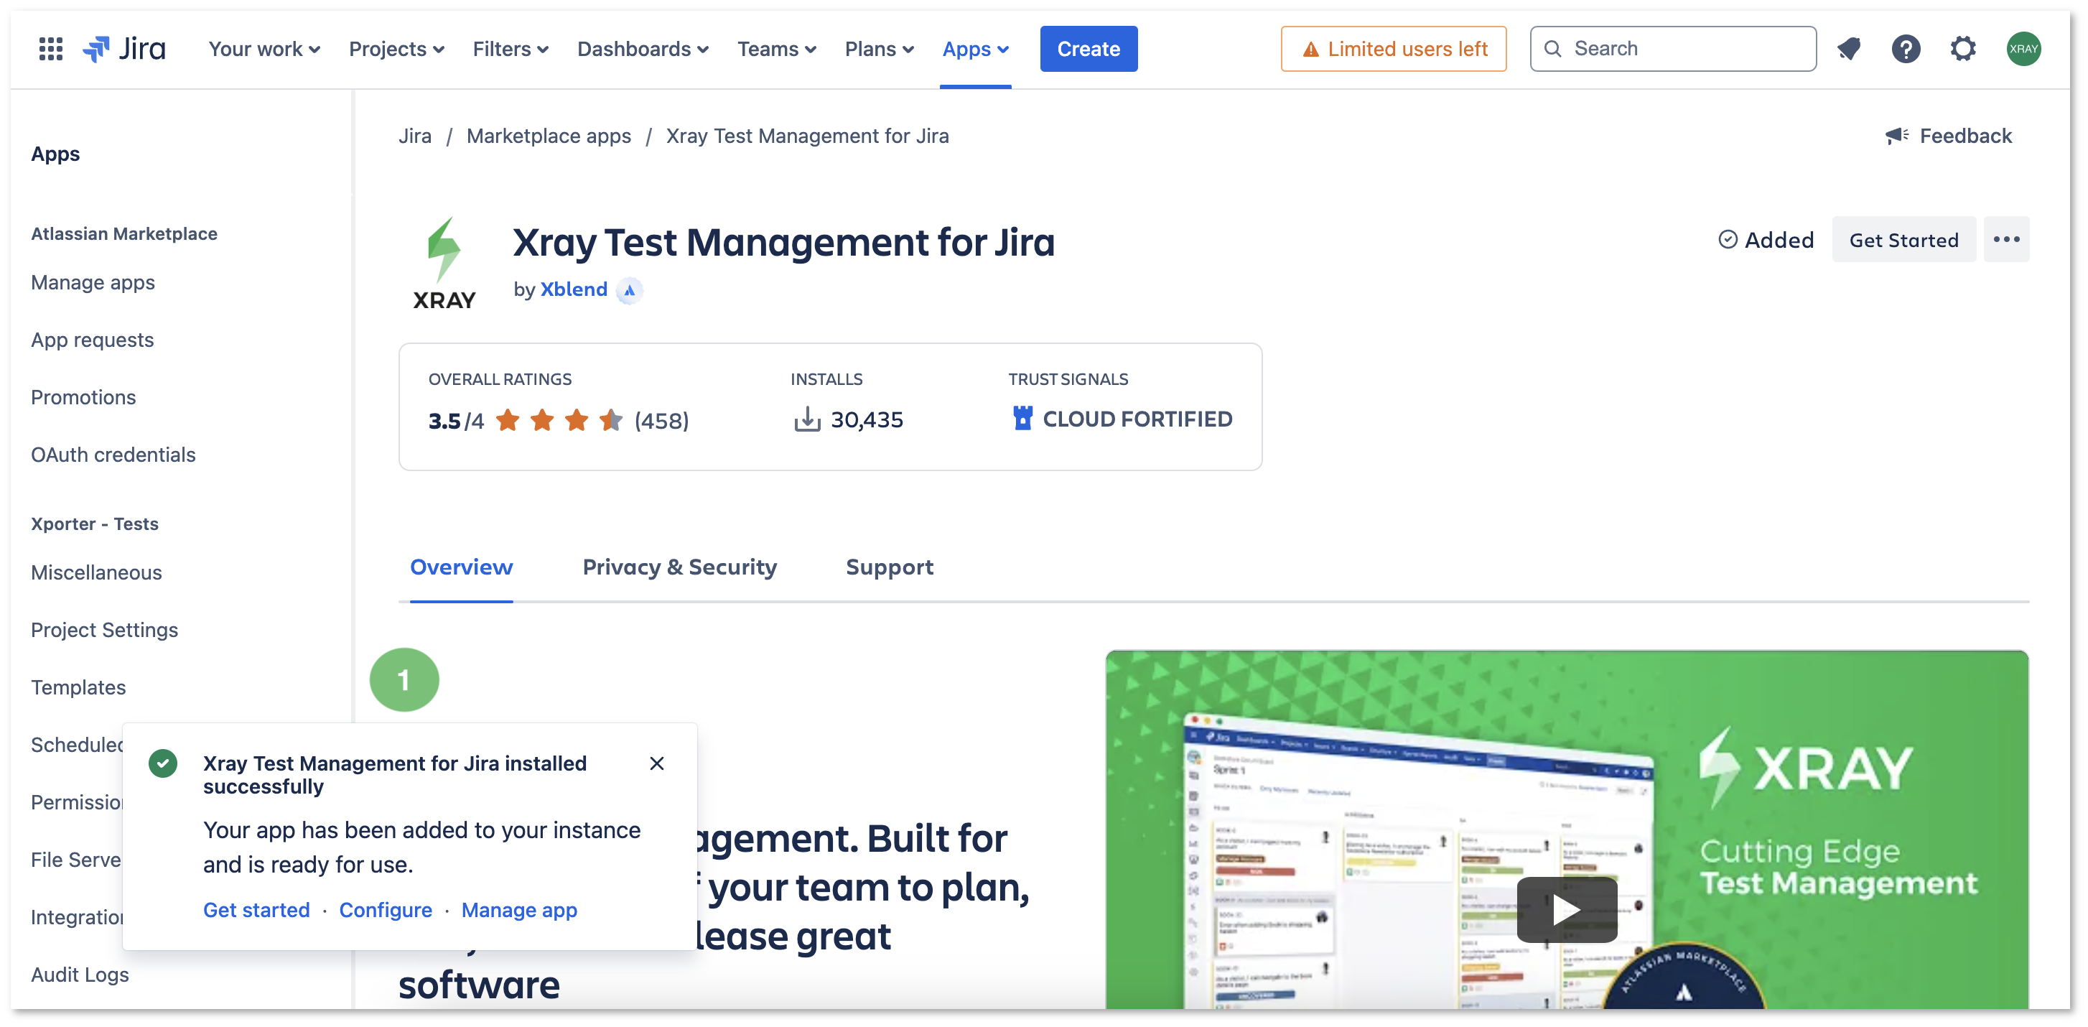The image size is (2088, 1027).
Task: Click the Atlassian partner badge next to Xblend
Action: [x=629, y=290]
